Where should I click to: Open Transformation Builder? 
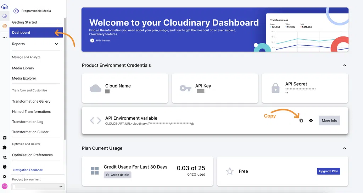click(x=30, y=132)
